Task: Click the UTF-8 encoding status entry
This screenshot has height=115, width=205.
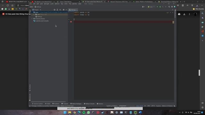Action: (153, 106)
